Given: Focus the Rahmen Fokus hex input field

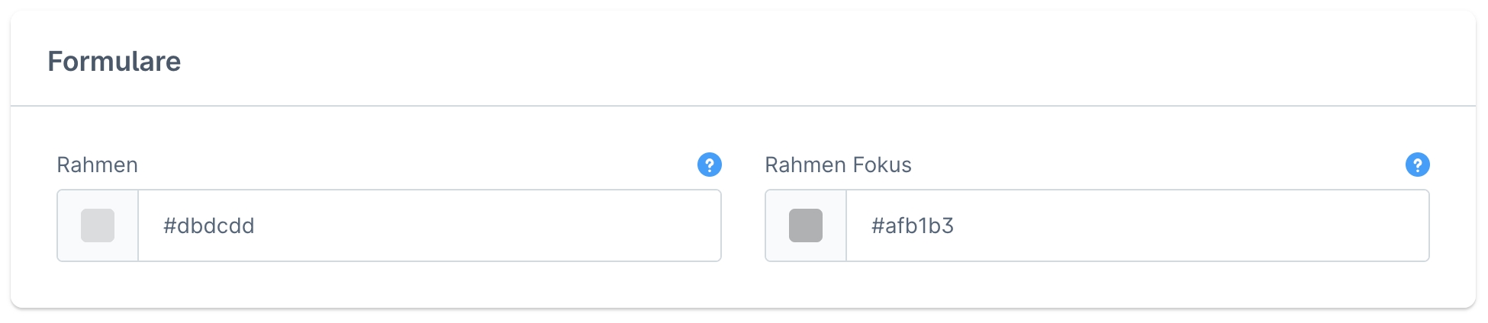Looking at the screenshot, I should tap(1137, 225).
